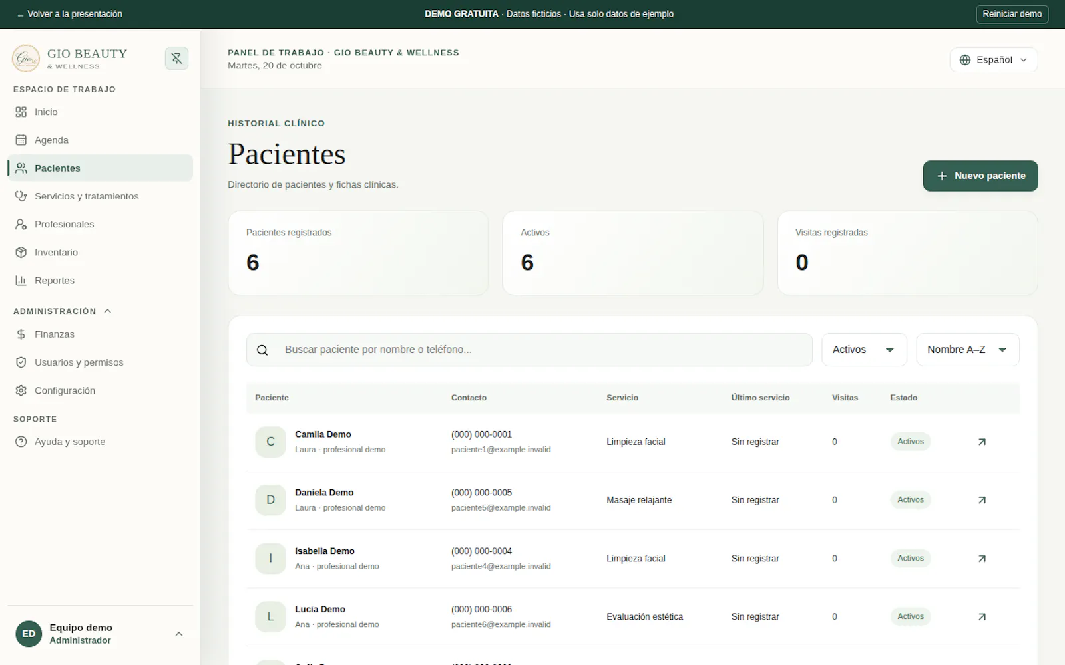Click the I avatar for Isabella Demo
Viewport: 1065px width, 665px height.
[271, 559]
